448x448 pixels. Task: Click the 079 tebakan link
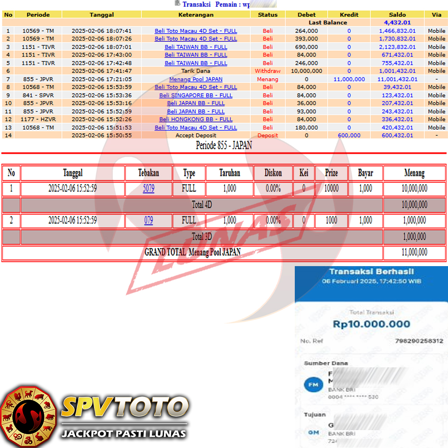pyautogui.click(x=149, y=220)
